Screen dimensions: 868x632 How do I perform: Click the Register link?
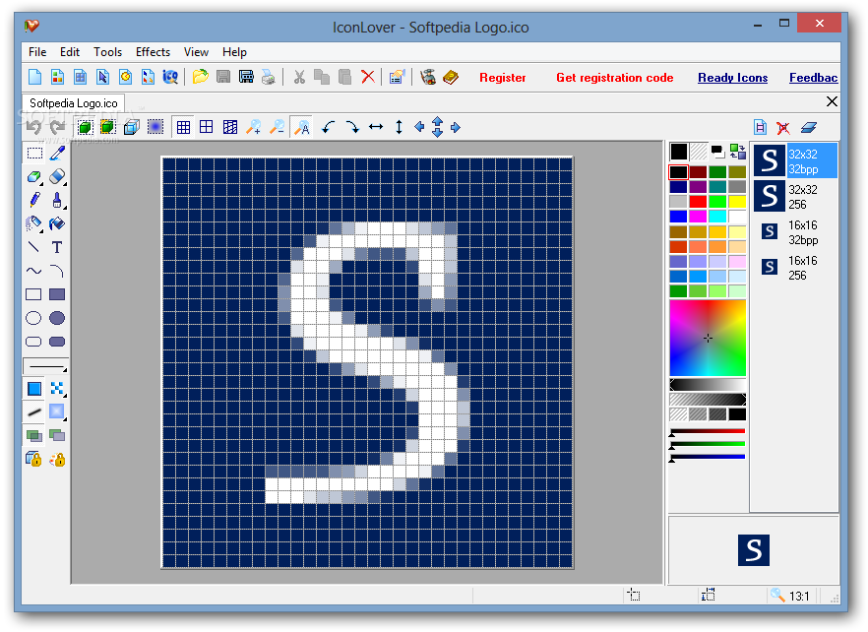(x=503, y=78)
